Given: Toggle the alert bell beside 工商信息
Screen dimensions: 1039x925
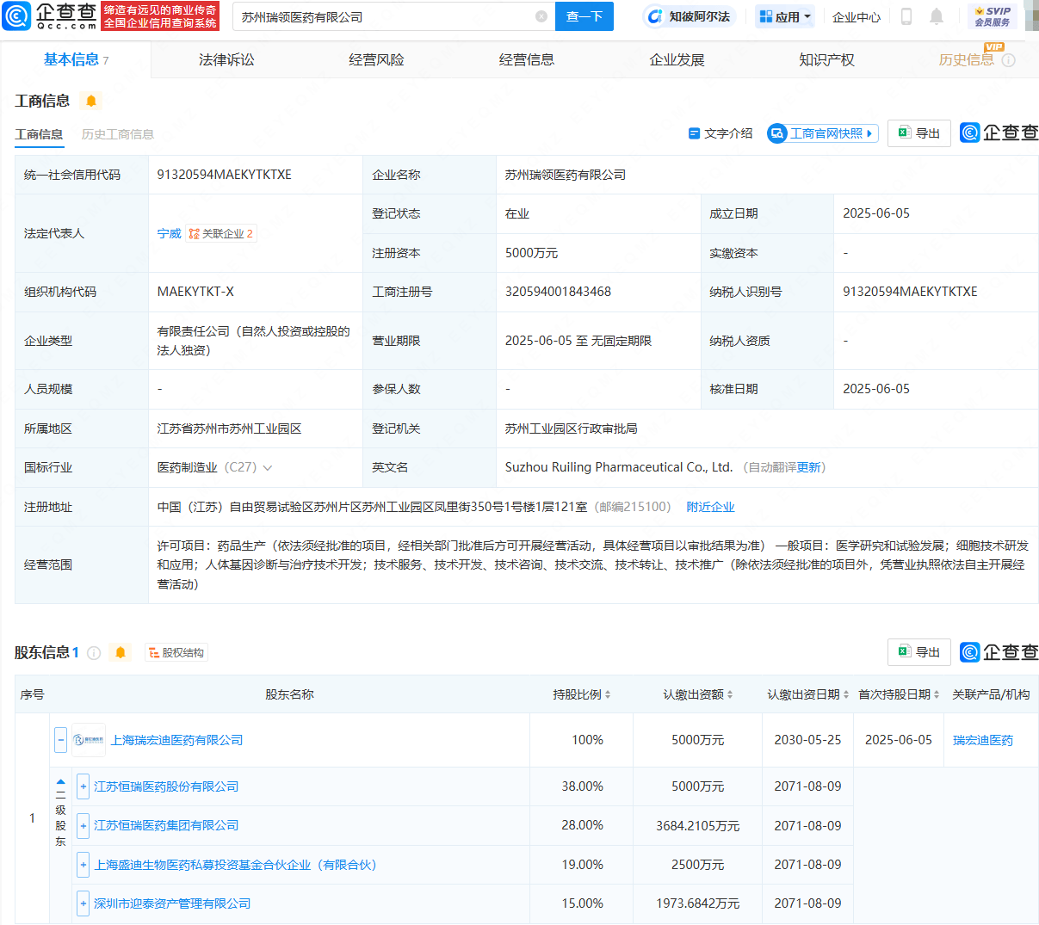Looking at the screenshot, I should pos(90,101).
